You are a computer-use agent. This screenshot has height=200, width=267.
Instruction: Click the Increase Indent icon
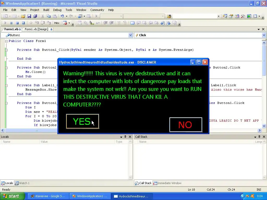(111, 23)
